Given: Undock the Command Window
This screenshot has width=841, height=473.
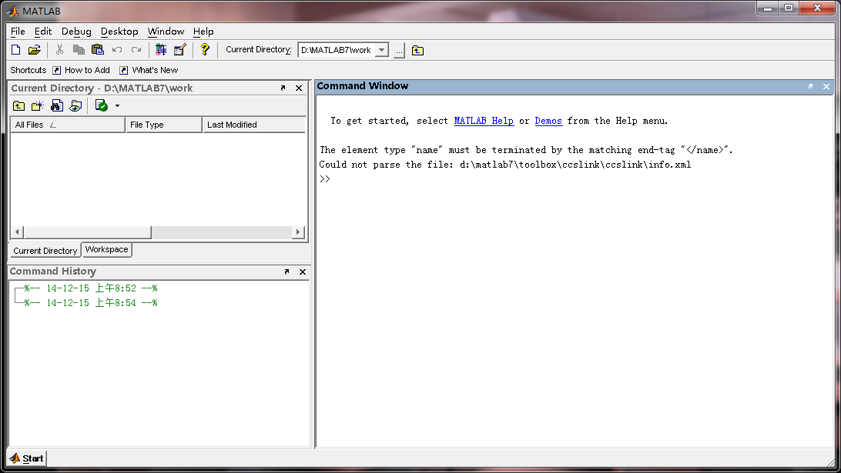Looking at the screenshot, I should [x=810, y=86].
